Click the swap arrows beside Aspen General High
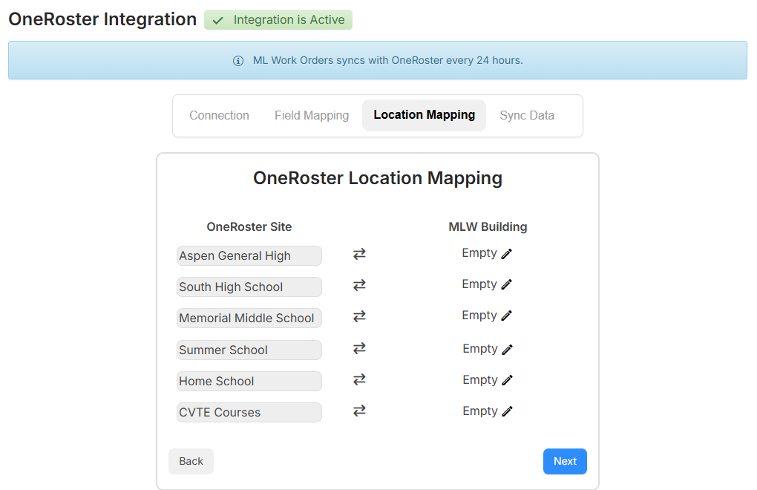Viewport: 757px width, 490px height. 359,254
